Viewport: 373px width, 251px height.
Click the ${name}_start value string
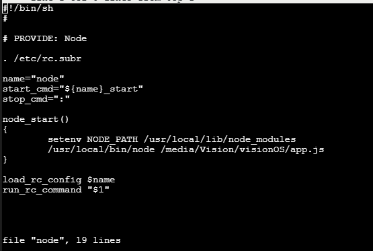pyautogui.click(x=101, y=89)
